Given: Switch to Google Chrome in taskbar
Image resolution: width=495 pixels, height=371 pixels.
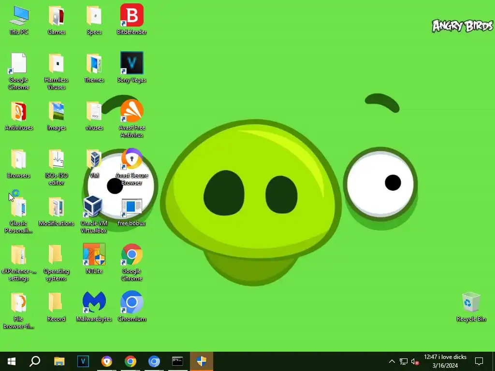Looking at the screenshot, I should click(131, 361).
